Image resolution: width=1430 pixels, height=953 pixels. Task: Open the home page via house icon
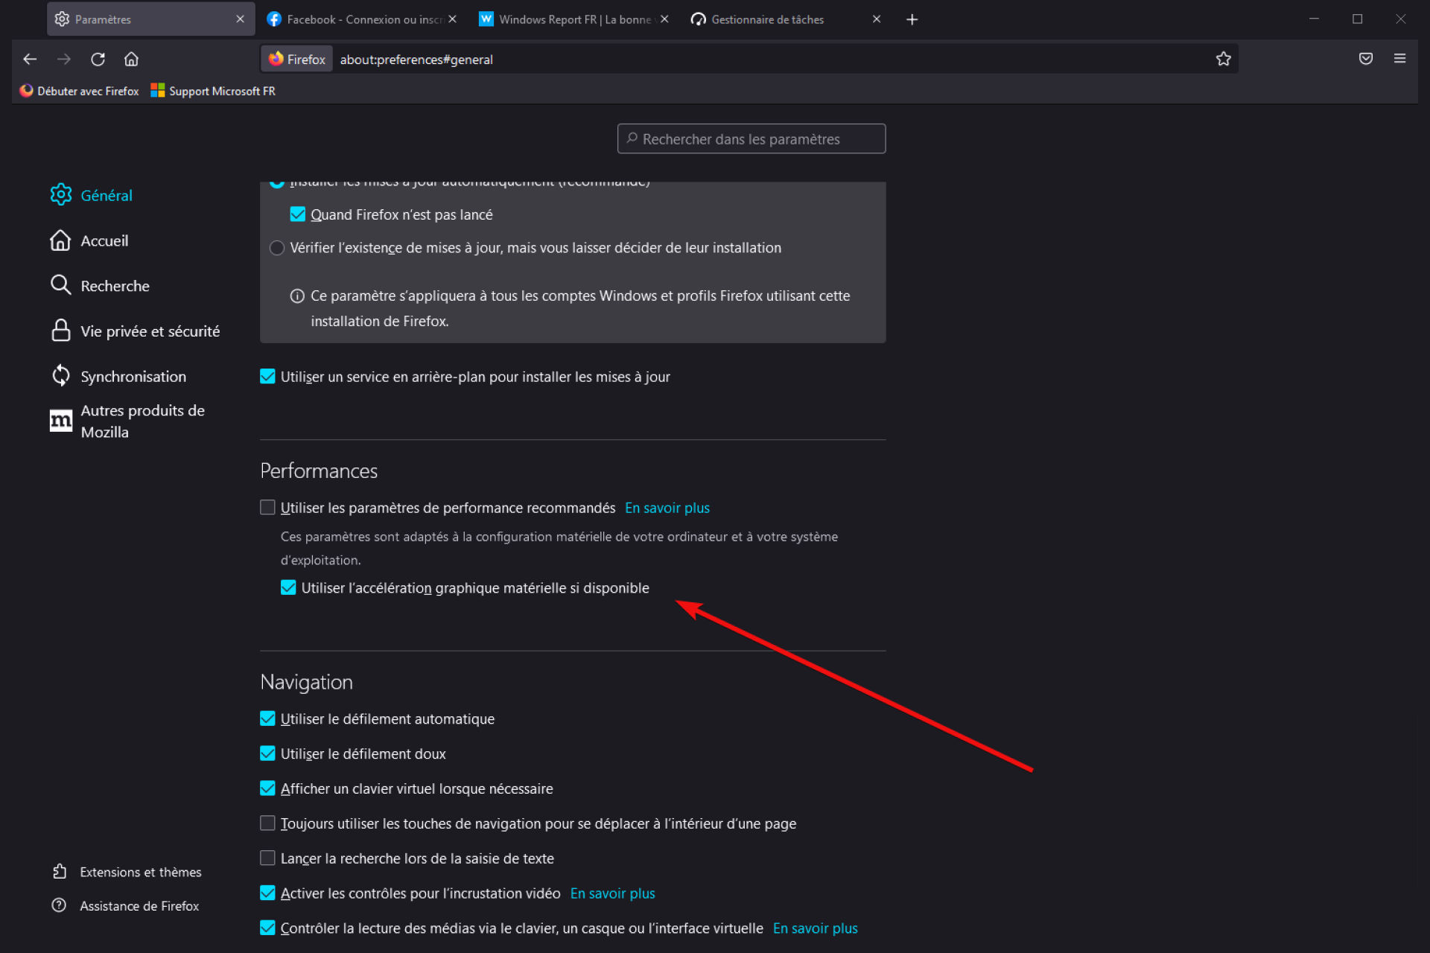tap(131, 59)
